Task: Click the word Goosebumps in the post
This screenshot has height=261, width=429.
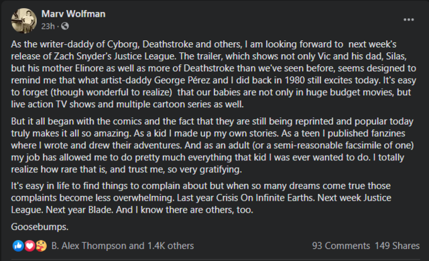Action: pyautogui.click(x=40, y=227)
